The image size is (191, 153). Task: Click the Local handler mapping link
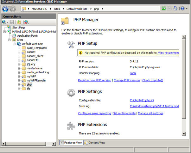click(x=133, y=73)
